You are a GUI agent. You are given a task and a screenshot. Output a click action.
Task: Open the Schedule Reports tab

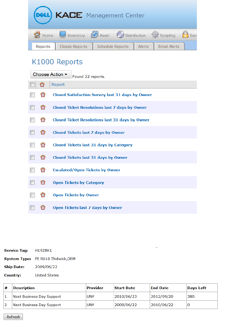click(x=113, y=46)
